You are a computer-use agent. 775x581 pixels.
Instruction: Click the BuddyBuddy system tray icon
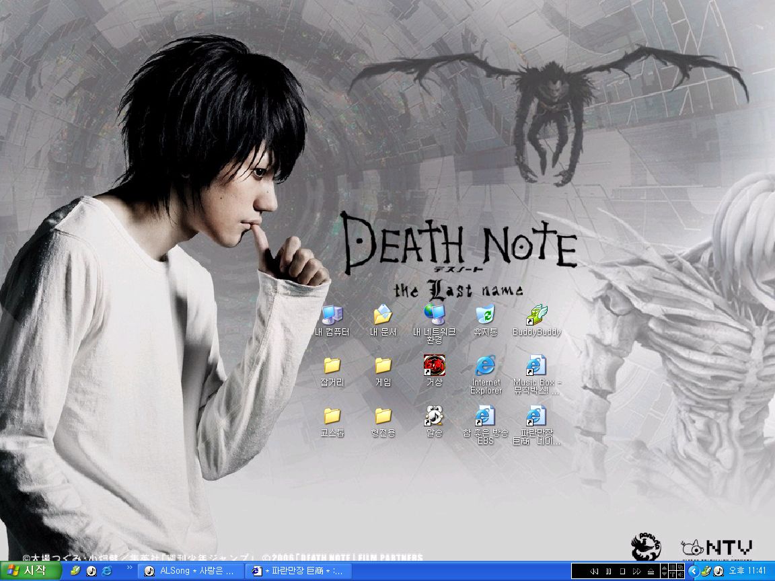[707, 571]
